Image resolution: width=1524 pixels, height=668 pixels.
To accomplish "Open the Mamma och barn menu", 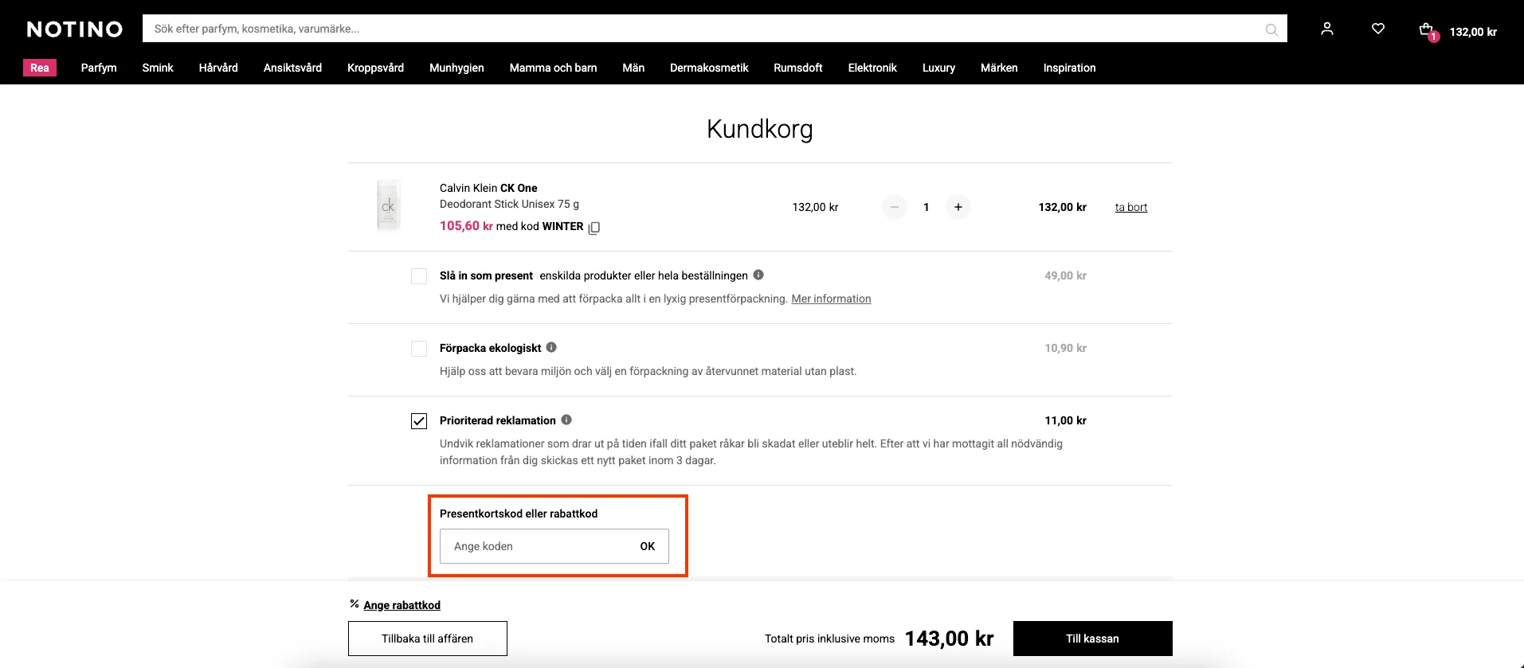I will tap(553, 68).
